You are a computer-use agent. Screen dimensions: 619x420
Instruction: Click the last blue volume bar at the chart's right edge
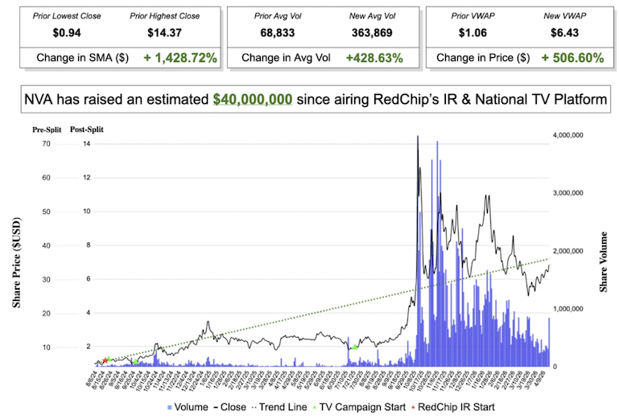(x=549, y=342)
